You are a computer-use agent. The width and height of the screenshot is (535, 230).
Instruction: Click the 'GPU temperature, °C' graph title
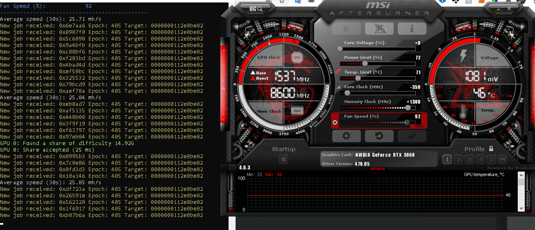click(484, 174)
